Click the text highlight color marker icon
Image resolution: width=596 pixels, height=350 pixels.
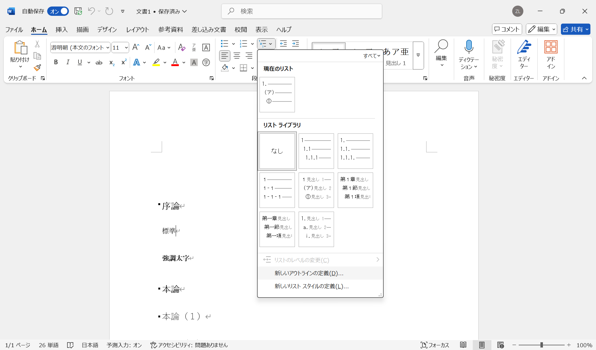(156, 62)
